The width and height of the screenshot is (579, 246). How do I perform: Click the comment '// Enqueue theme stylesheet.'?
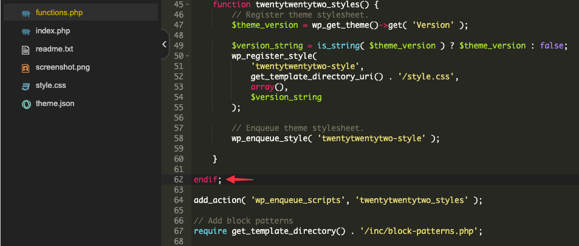[298, 128]
